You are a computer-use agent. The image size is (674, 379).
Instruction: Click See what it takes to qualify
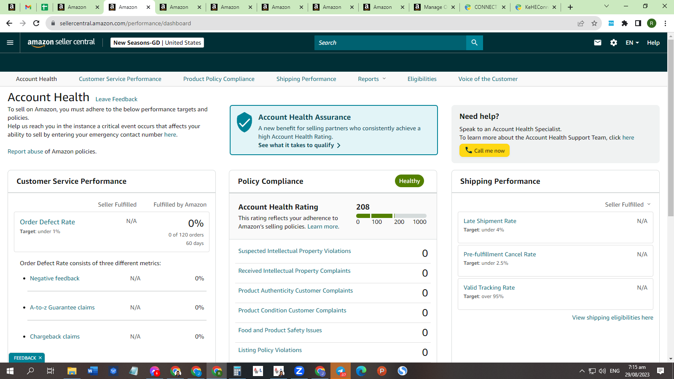click(299, 145)
